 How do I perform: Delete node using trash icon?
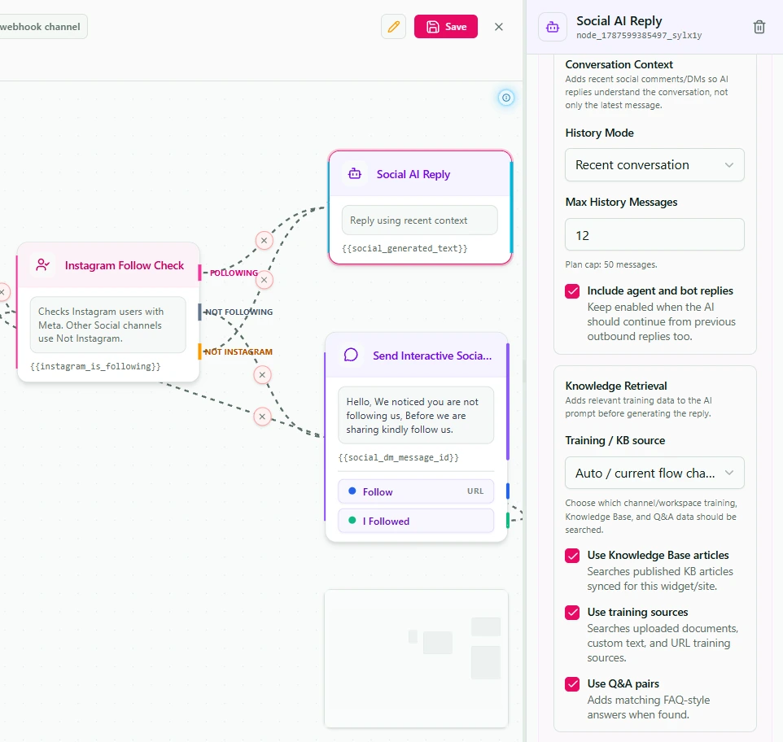759,27
